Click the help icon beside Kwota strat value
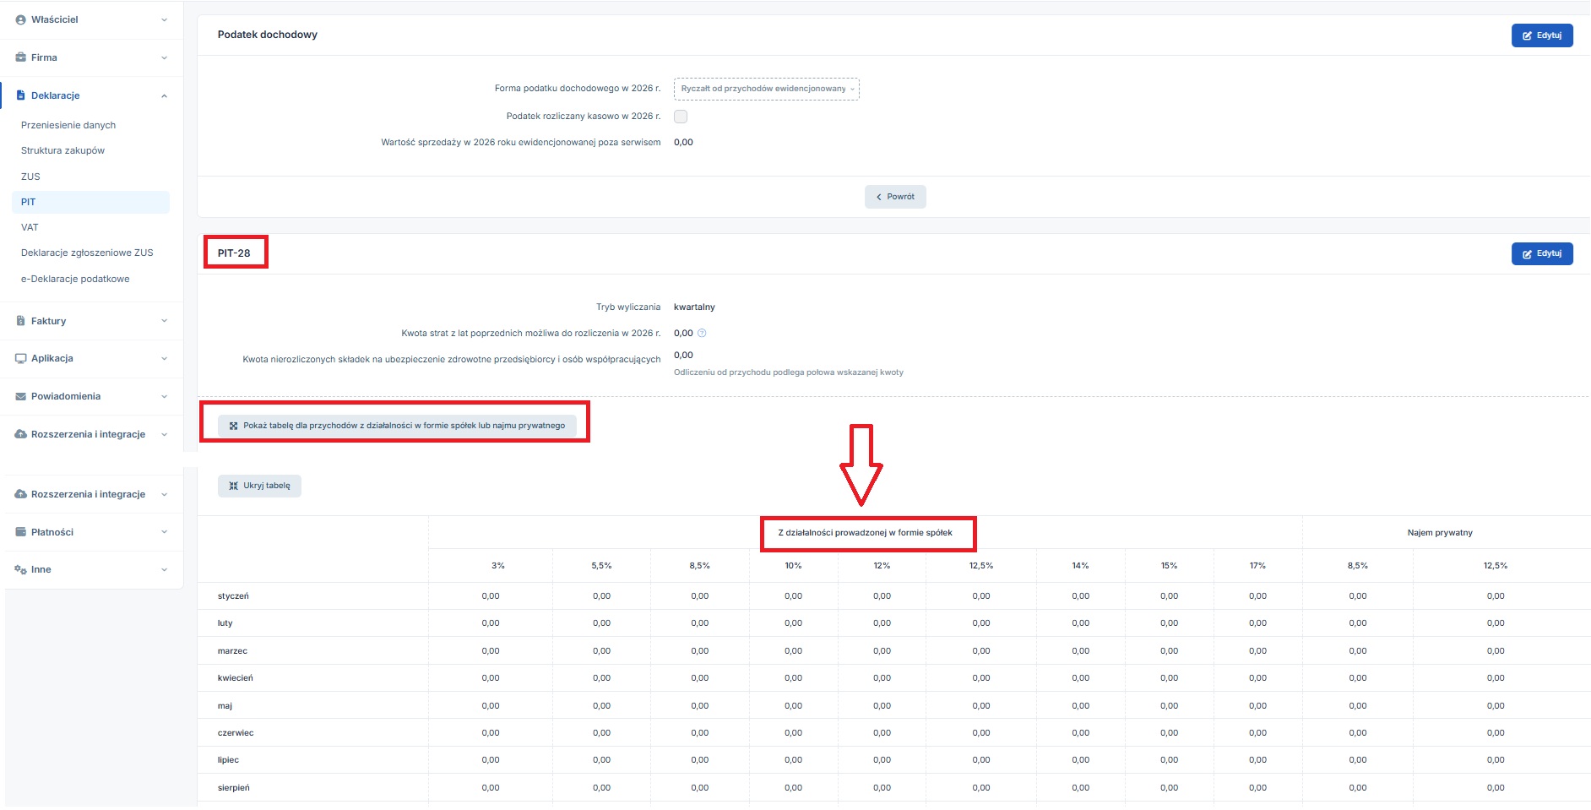The image size is (1591, 810). (x=702, y=333)
